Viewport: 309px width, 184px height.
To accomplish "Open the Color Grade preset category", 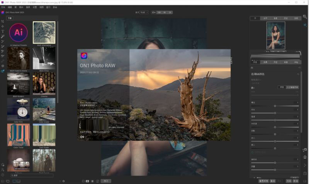I will pyautogui.click(x=44, y=109).
